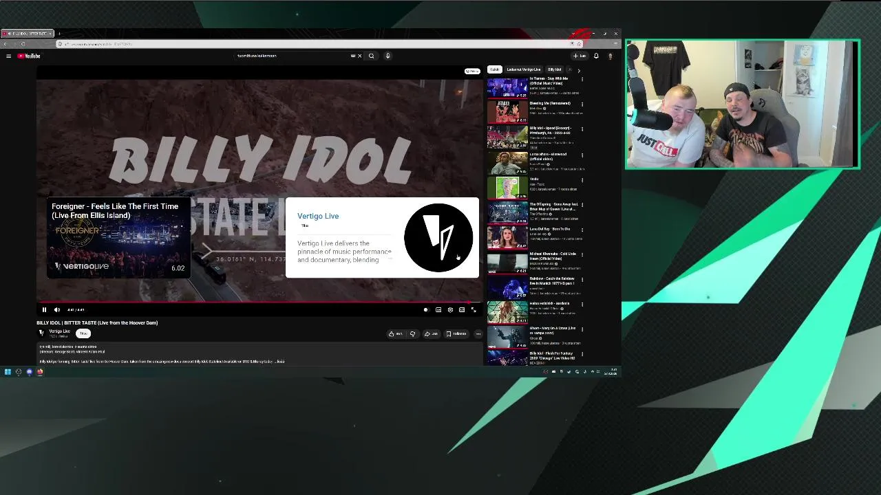Viewport: 881px width, 495px height.
Task: Clear the search query with X
Action: 359,56
